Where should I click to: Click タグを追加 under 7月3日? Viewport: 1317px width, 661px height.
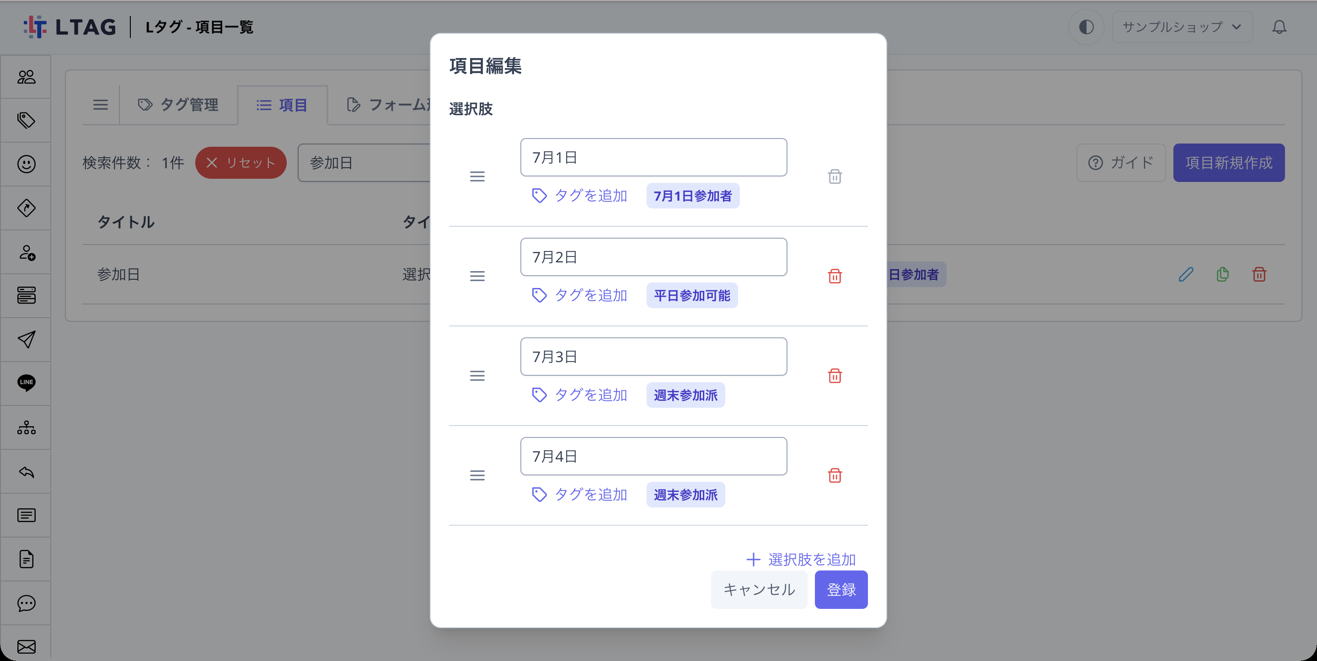(x=580, y=394)
